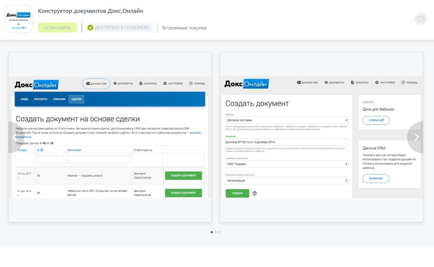Viewport: 434px width, 267px height.
Task: Select the third carousel pagination dot
Action: 219,232
